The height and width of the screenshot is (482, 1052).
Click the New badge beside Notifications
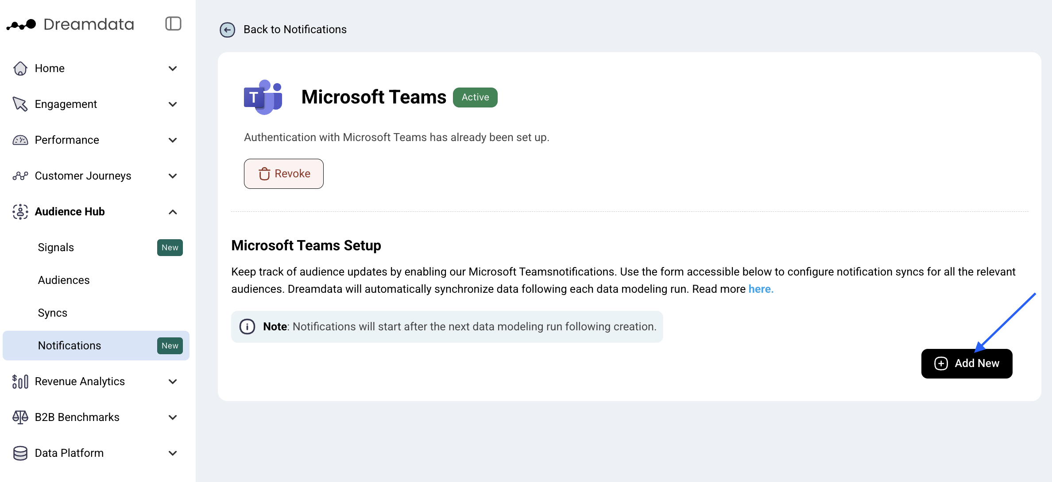(170, 346)
